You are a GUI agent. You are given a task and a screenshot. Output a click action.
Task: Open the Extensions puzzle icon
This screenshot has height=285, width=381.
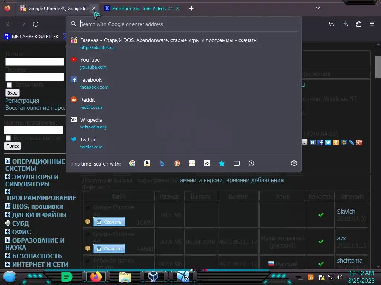[x=359, y=24]
